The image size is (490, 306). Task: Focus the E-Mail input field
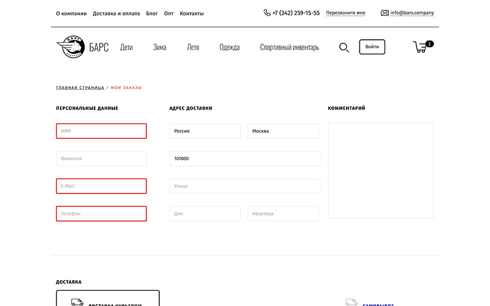click(101, 186)
